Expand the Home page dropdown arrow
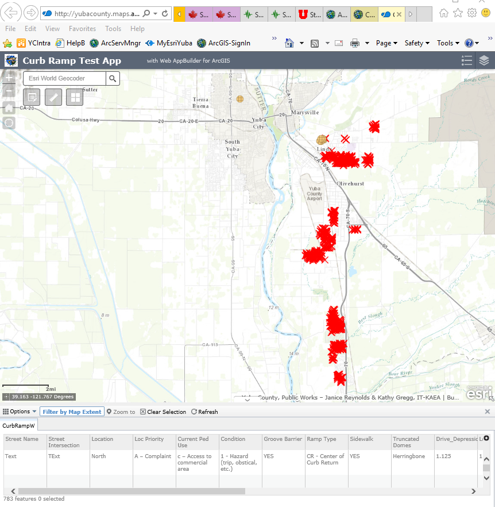The height and width of the screenshot is (507, 495). click(301, 43)
